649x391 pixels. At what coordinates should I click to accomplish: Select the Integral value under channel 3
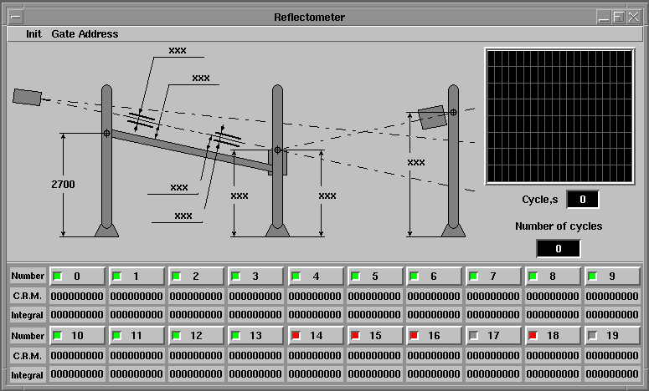tap(256, 315)
